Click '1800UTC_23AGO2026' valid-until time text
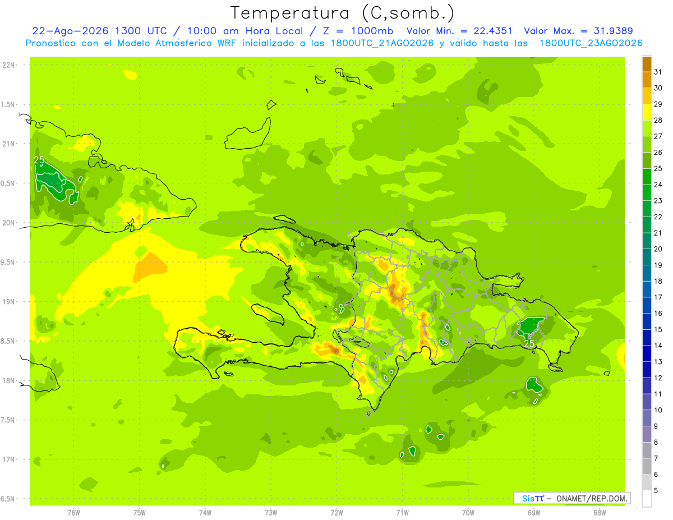 pyautogui.click(x=591, y=43)
